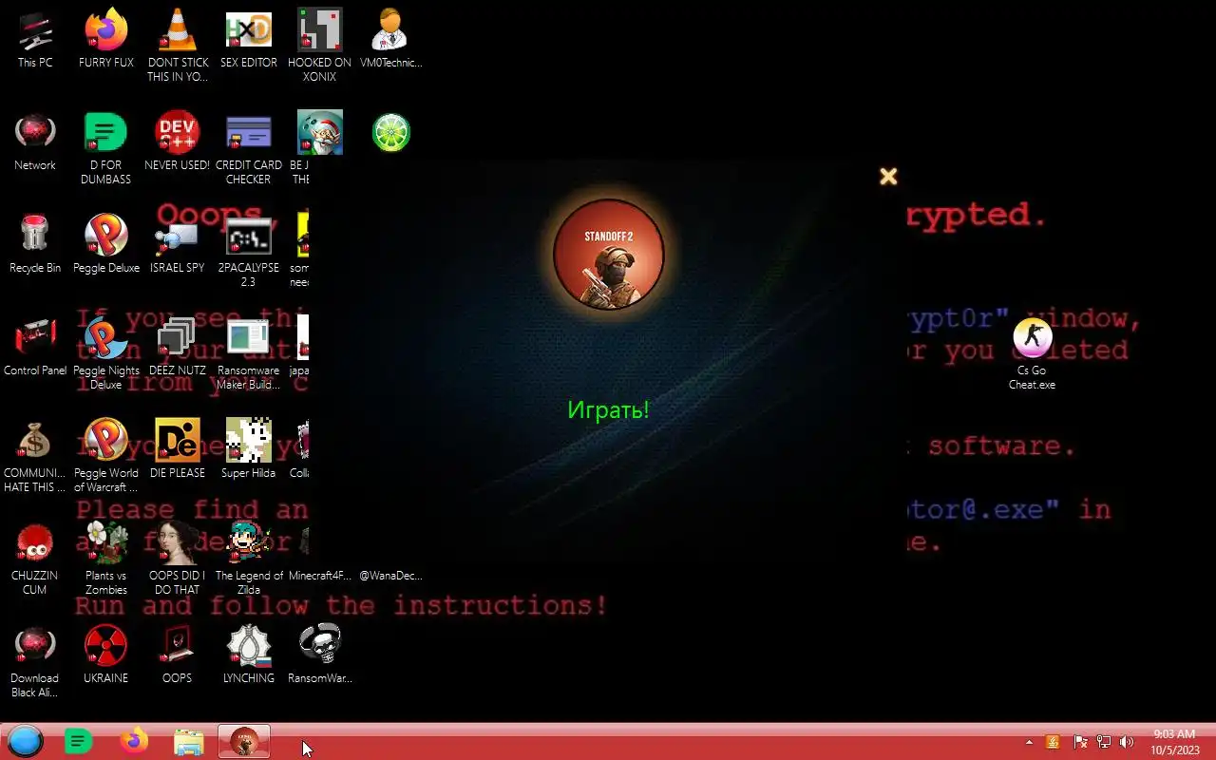Select the Plants vs Zombies icon

coord(106,558)
